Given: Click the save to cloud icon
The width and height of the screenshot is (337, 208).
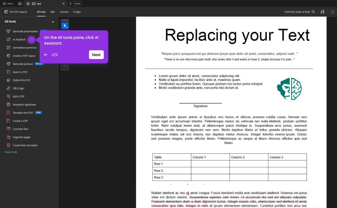Looking at the screenshot, I should pos(333,12).
